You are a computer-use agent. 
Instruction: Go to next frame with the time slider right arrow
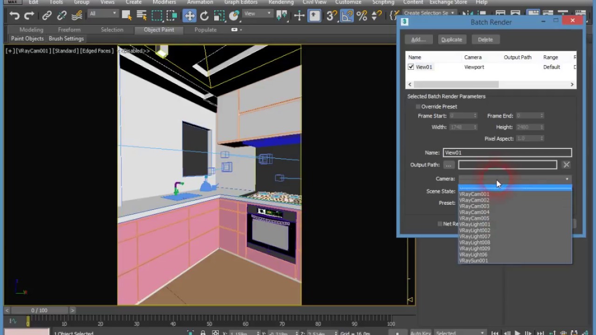click(72, 310)
